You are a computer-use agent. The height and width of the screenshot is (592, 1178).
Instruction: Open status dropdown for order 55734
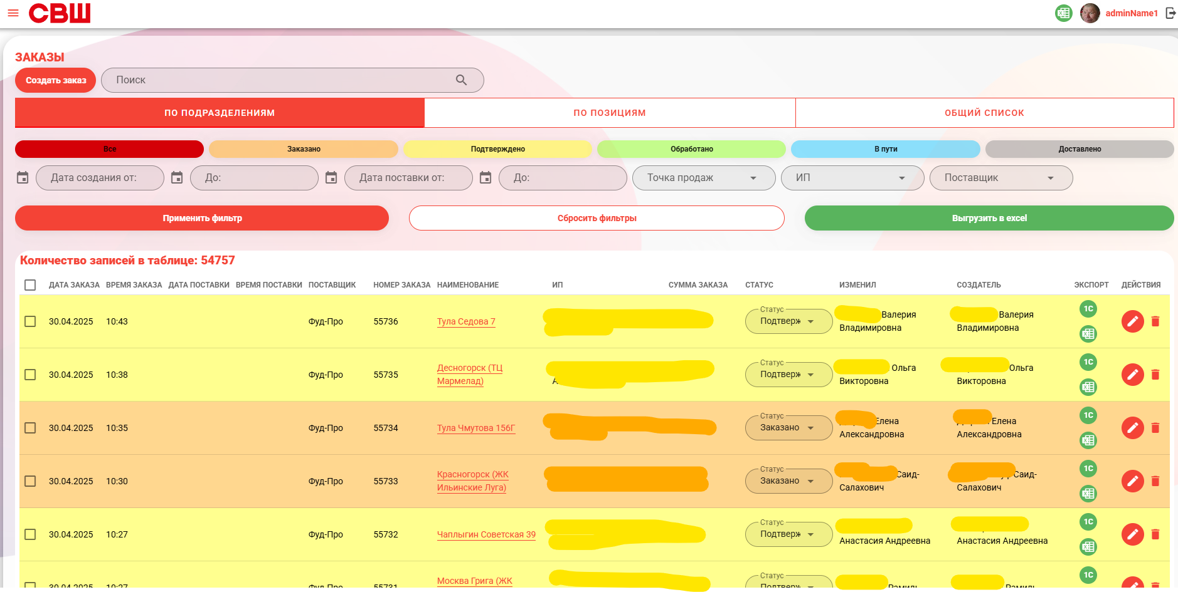tap(788, 428)
